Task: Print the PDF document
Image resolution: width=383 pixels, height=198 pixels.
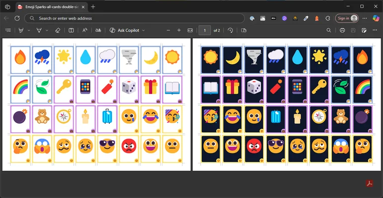Action: (x=342, y=30)
